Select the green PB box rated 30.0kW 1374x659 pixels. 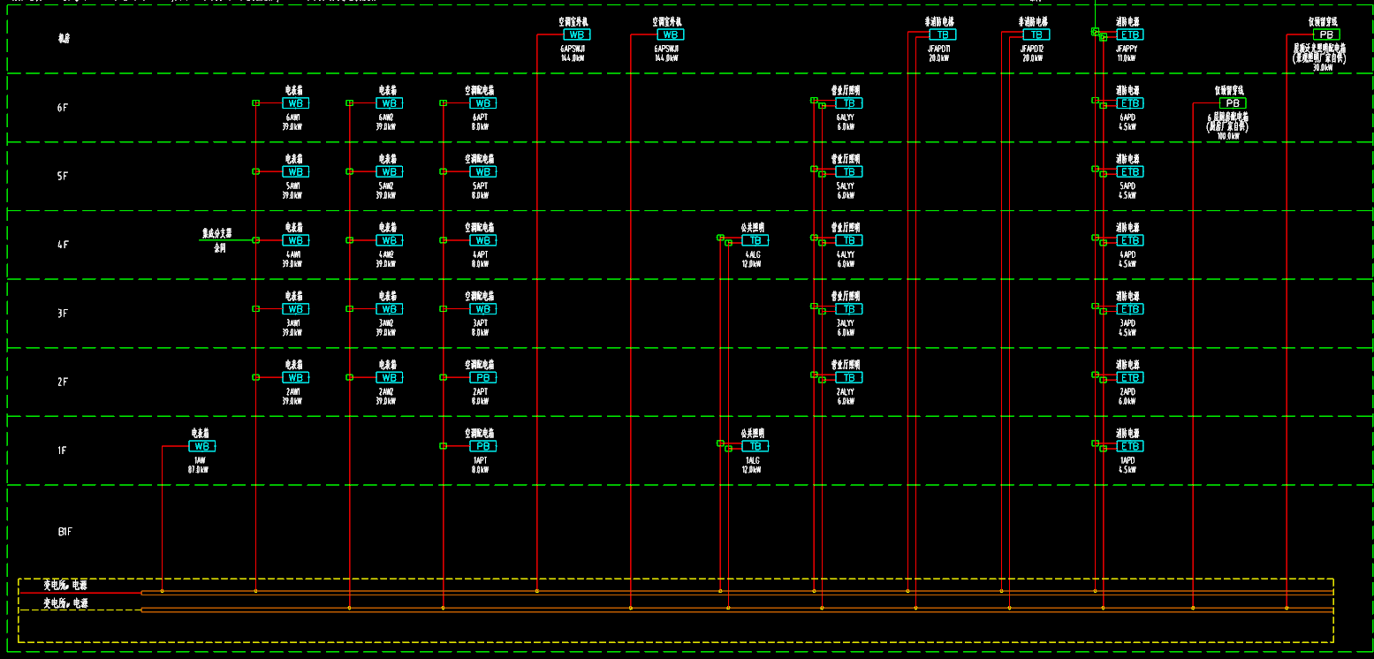[x=1326, y=34]
